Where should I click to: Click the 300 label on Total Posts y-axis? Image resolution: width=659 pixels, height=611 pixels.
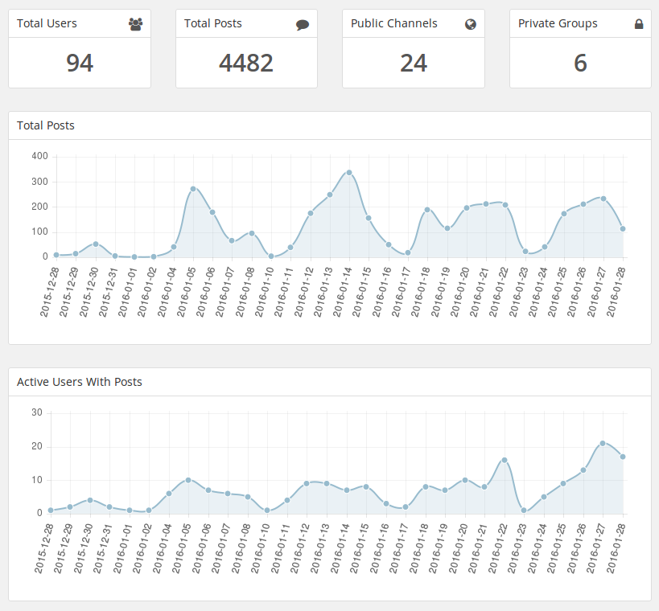pyautogui.click(x=40, y=182)
